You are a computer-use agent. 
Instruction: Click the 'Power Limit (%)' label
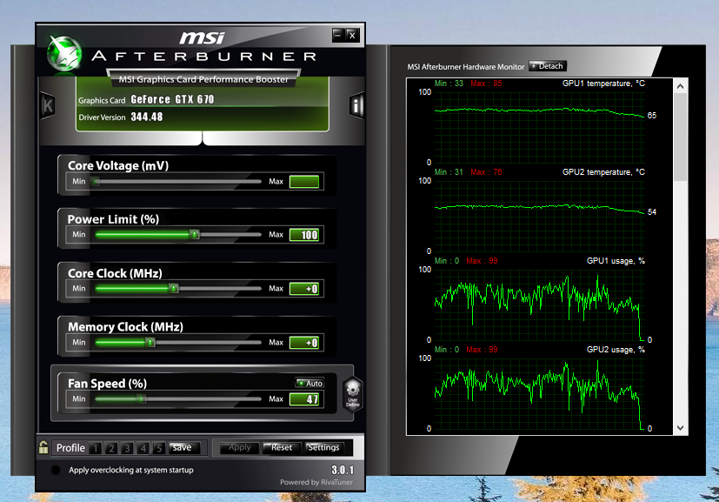pos(113,219)
